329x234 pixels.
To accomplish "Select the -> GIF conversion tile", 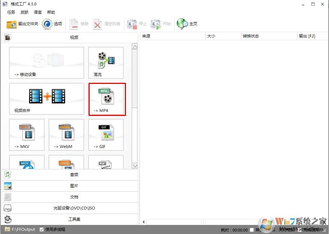I will click(106, 135).
